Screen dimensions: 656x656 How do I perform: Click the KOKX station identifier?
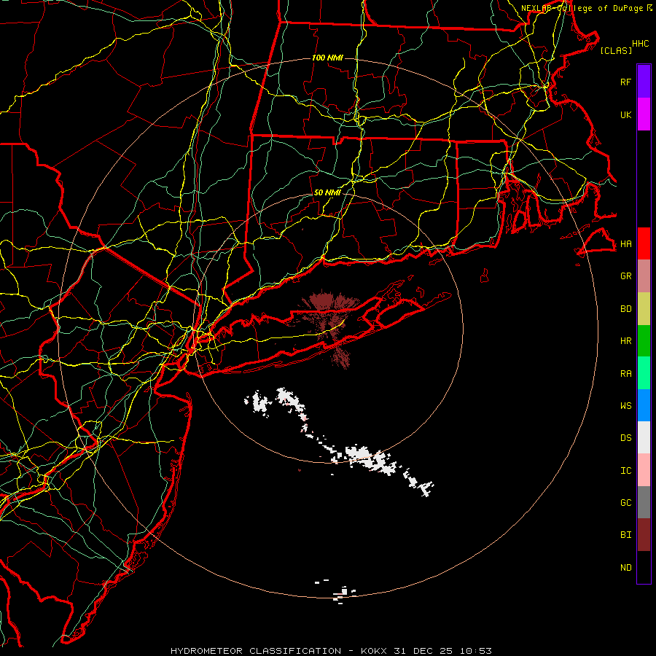(x=374, y=651)
